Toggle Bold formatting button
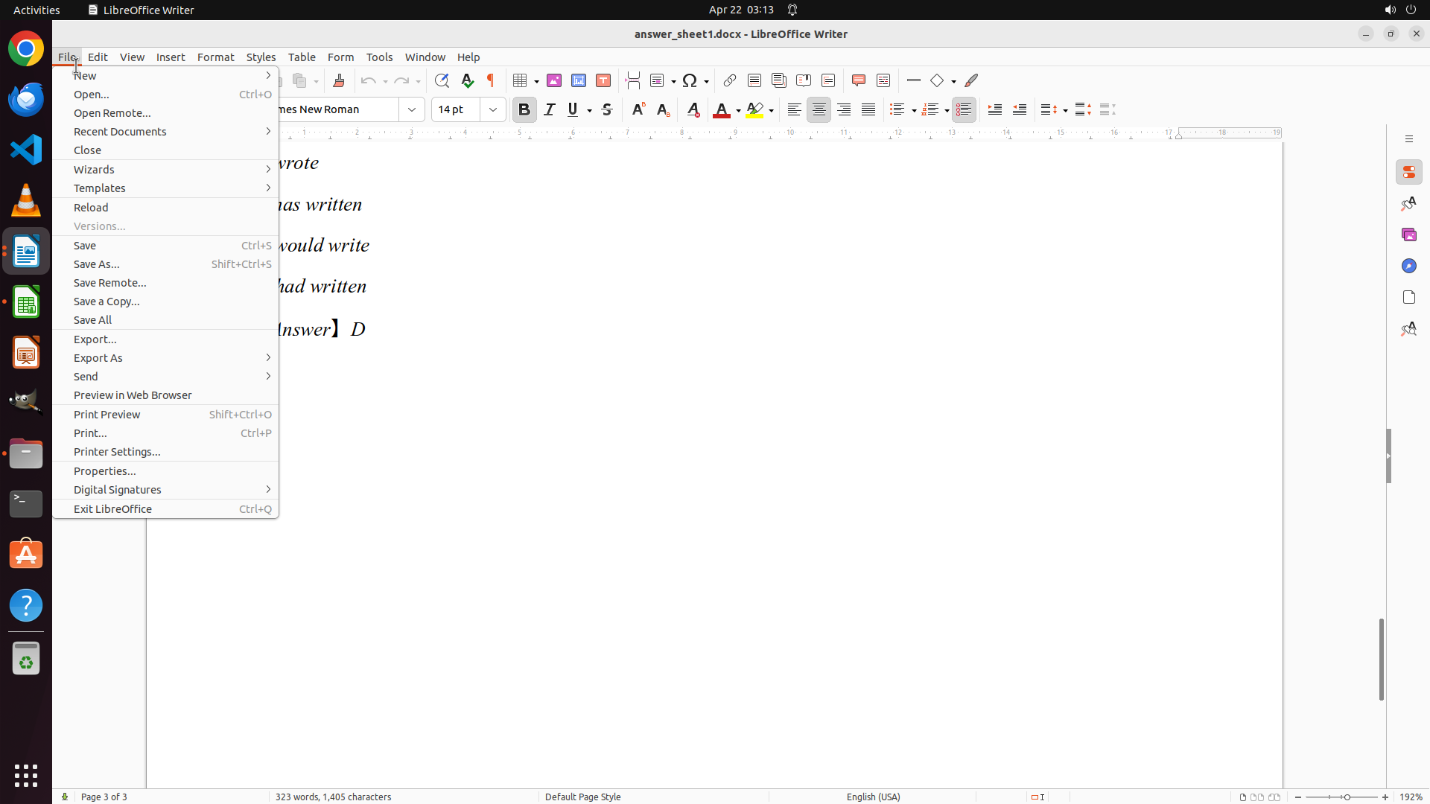This screenshot has width=1430, height=804. pos(524,109)
